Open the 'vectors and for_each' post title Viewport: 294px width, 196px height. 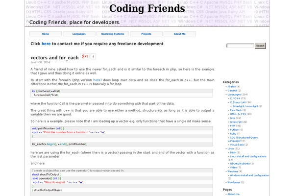[x=54, y=57]
